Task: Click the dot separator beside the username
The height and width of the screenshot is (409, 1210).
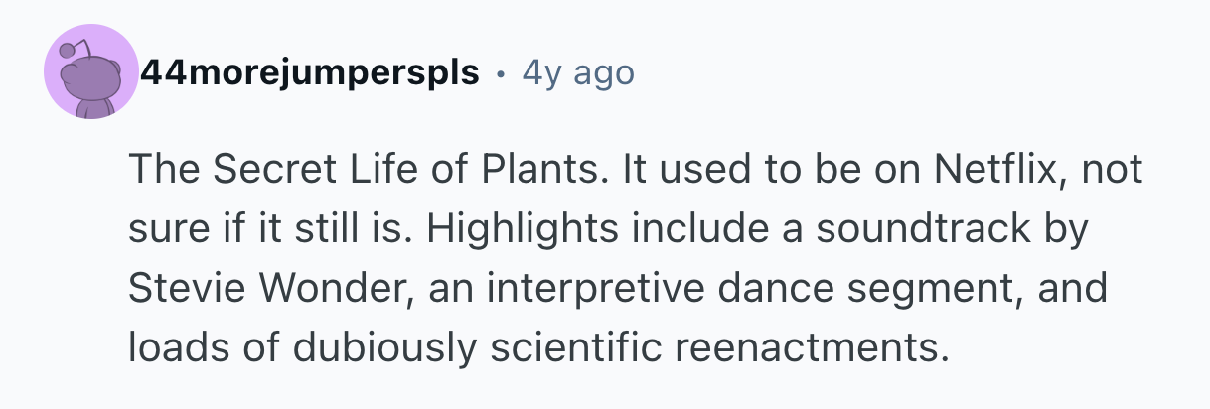Action: coord(502,73)
